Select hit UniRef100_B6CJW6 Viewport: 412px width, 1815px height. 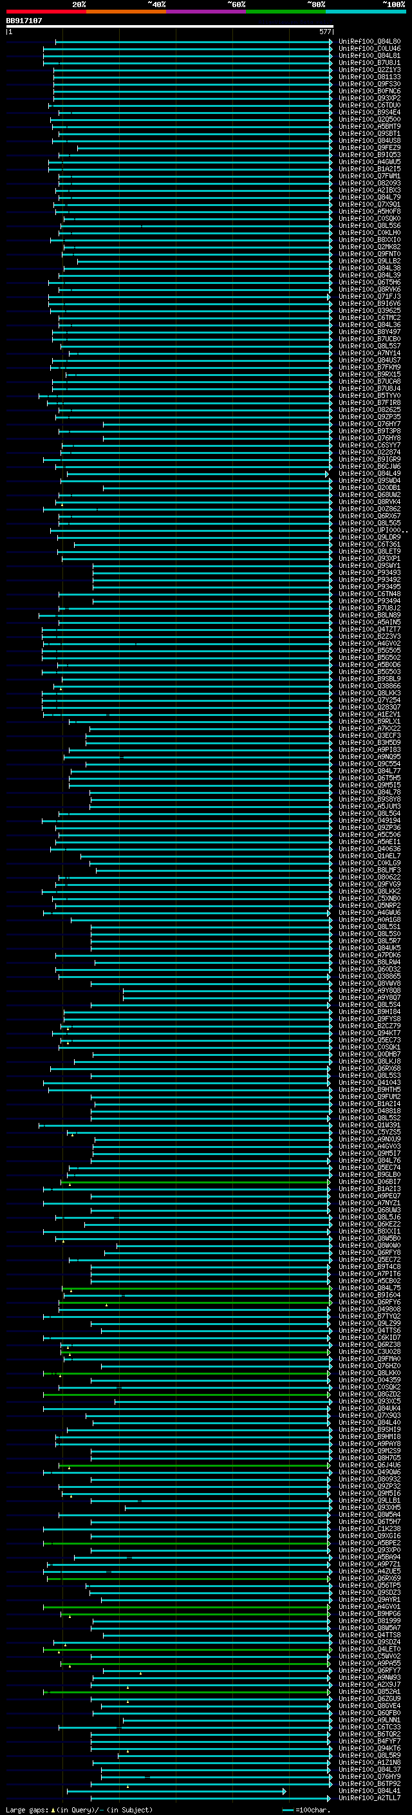[x=370, y=466]
